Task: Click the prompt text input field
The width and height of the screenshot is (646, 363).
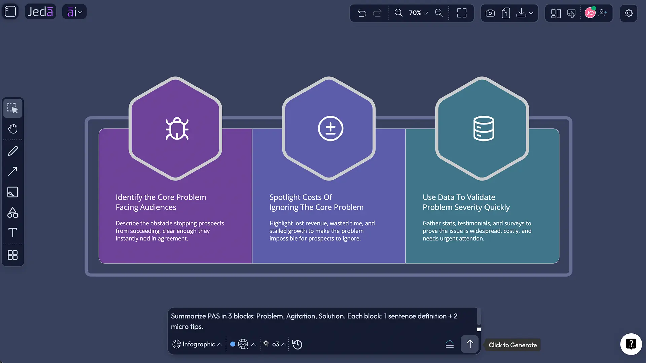Action: [x=322, y=321]
